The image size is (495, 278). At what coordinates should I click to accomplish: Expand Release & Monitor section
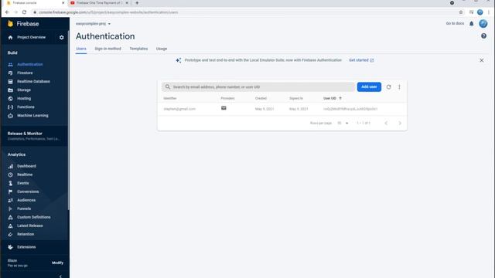coord(35,136)
